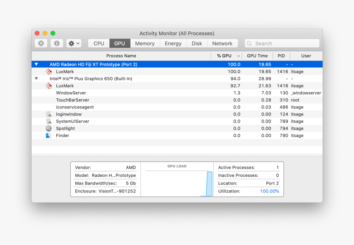Click the Model Radeon H...Prototype field
Screen dimensions: 354x245
pyautogui.click(x=105, y=176)
